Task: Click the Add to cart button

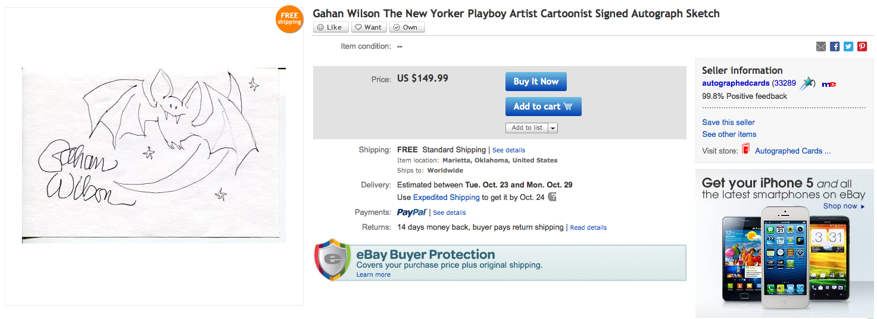Action: coord(543,107)
